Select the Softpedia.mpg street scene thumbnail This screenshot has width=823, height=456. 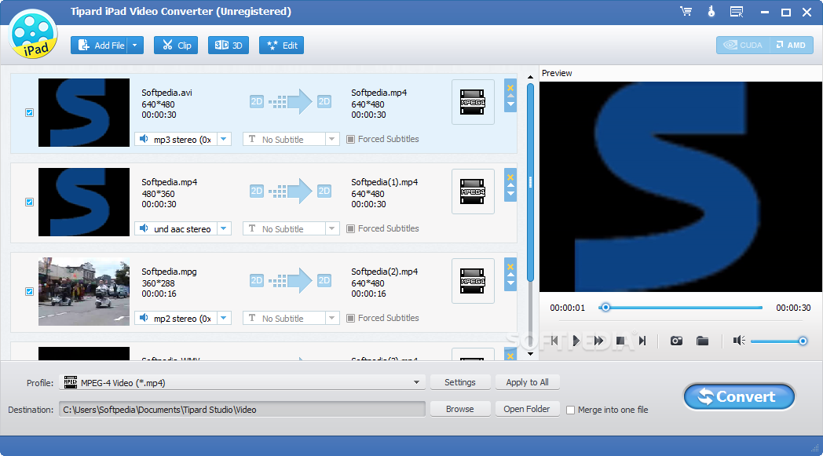tap(84, 291)
